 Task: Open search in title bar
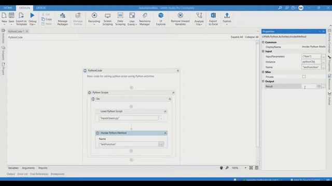(280, 8)
